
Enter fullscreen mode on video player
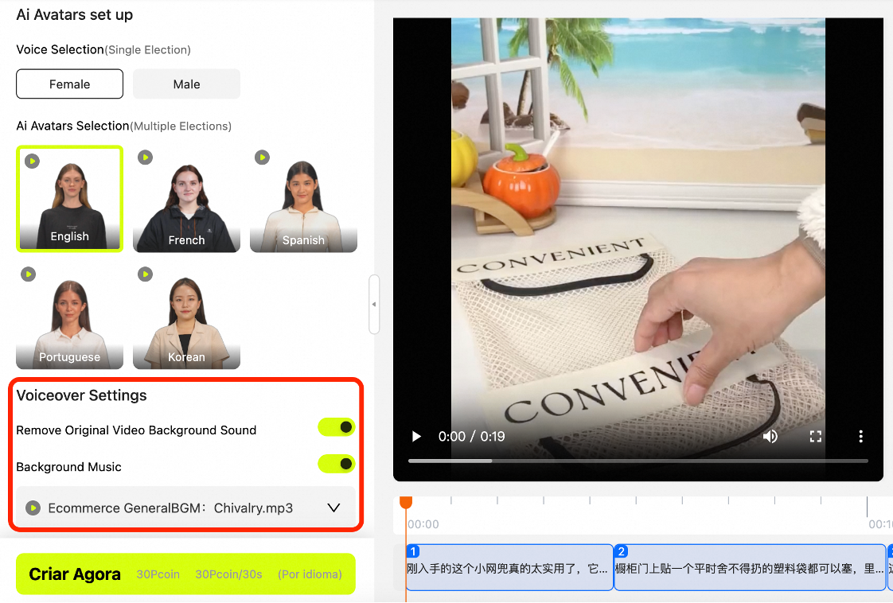pos(815,436)
